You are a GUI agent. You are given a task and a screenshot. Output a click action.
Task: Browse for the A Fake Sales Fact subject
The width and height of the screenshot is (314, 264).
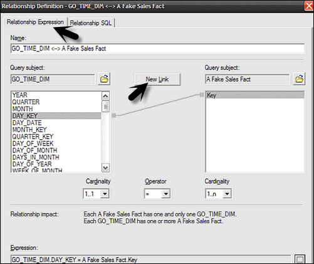click(x=299, y=79)
